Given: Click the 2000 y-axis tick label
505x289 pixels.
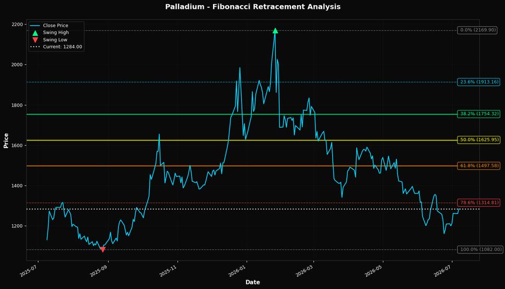Looking at the screenshot, I should 17,65.
